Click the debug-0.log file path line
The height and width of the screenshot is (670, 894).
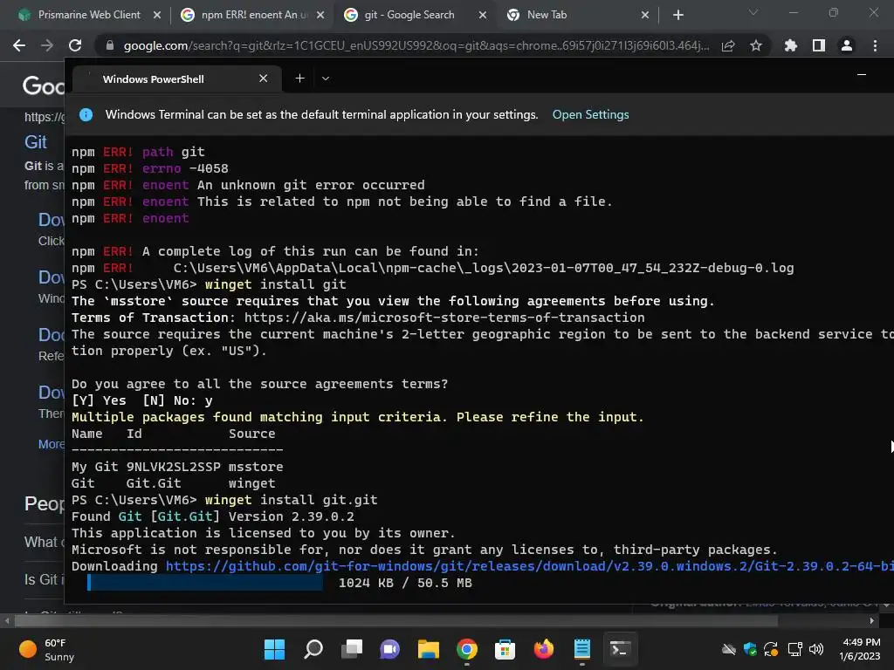click(x=484, y=268)
